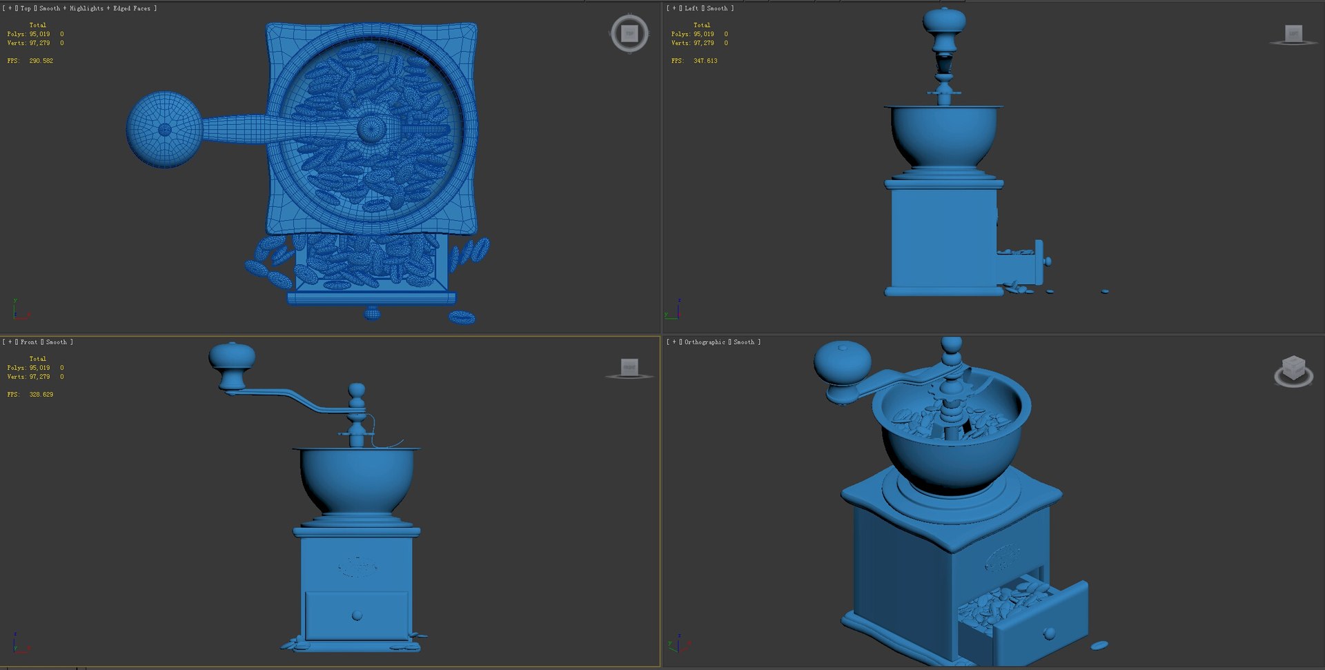The height and width of the screenshot is (670, 1325).
Task: Select the grinder box body in Left viewport
Action: point(943,238)
